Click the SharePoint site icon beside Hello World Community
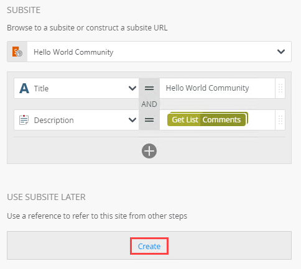The image size is (301, 269). pyautogui.click(x=17, y=52)
